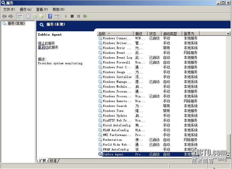The width and height of the screenshot is (232, 169).
Task: Click the gear icon beside Wired AutoConfig
Action: pos(100,125)
